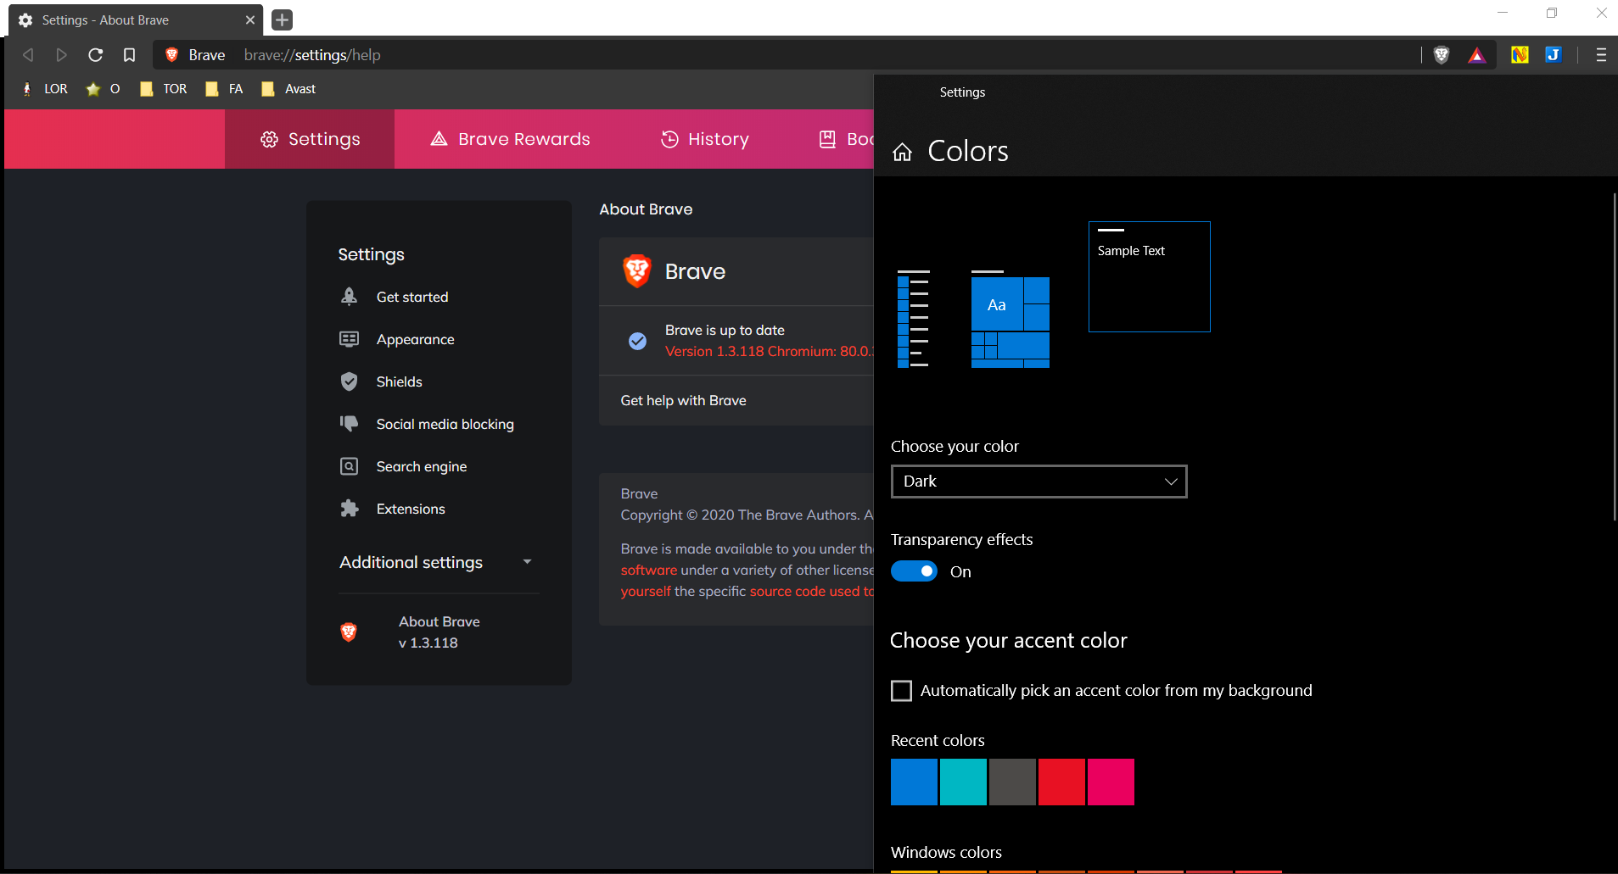Open the Brave hamburger main menu
1618x874 pixels.
(x=1601, y=55)
